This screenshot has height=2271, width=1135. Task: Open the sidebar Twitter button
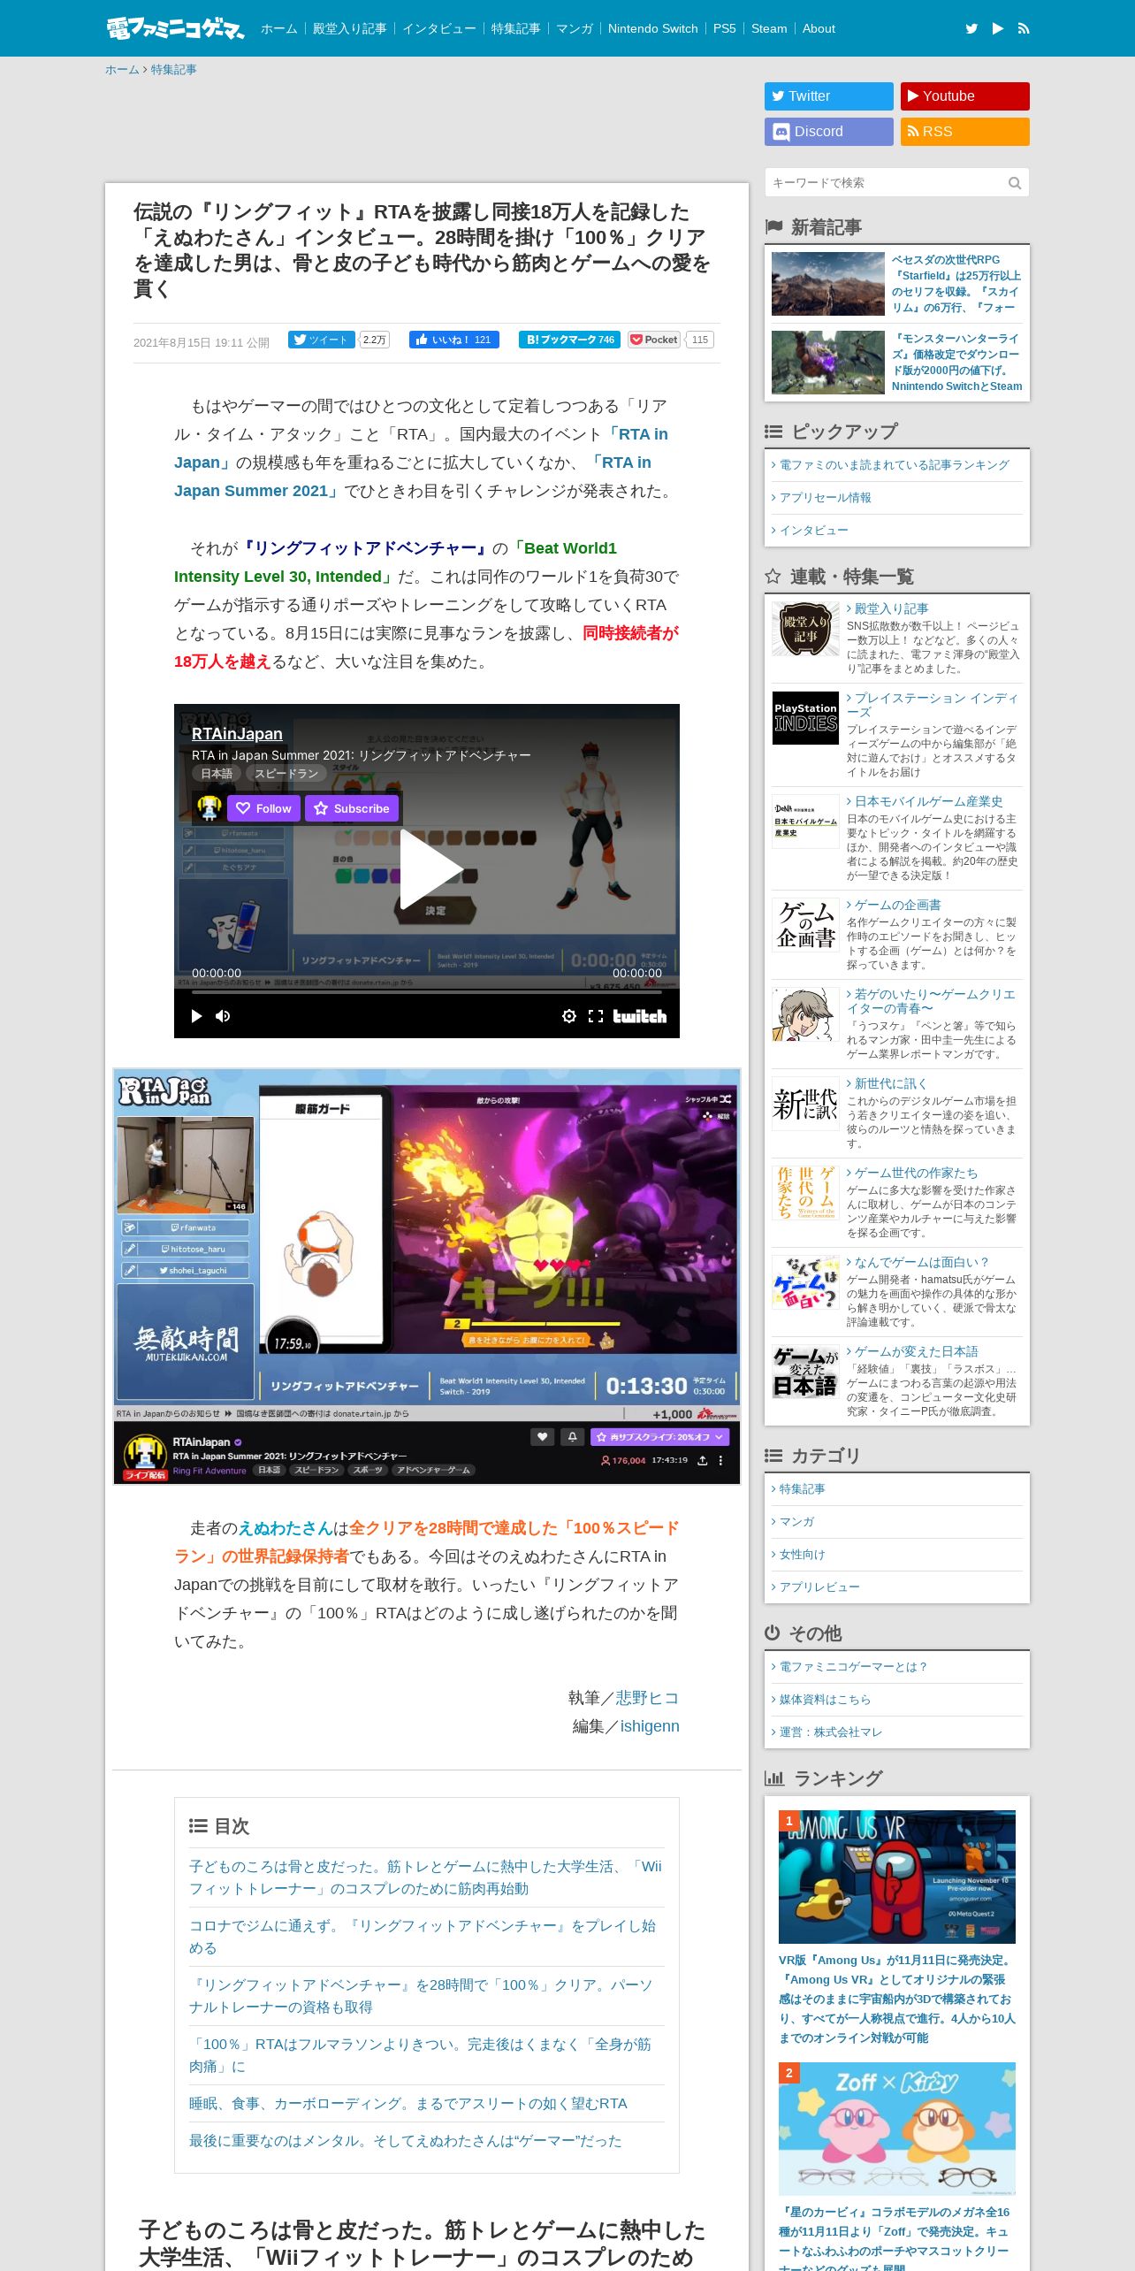point(829,96)
